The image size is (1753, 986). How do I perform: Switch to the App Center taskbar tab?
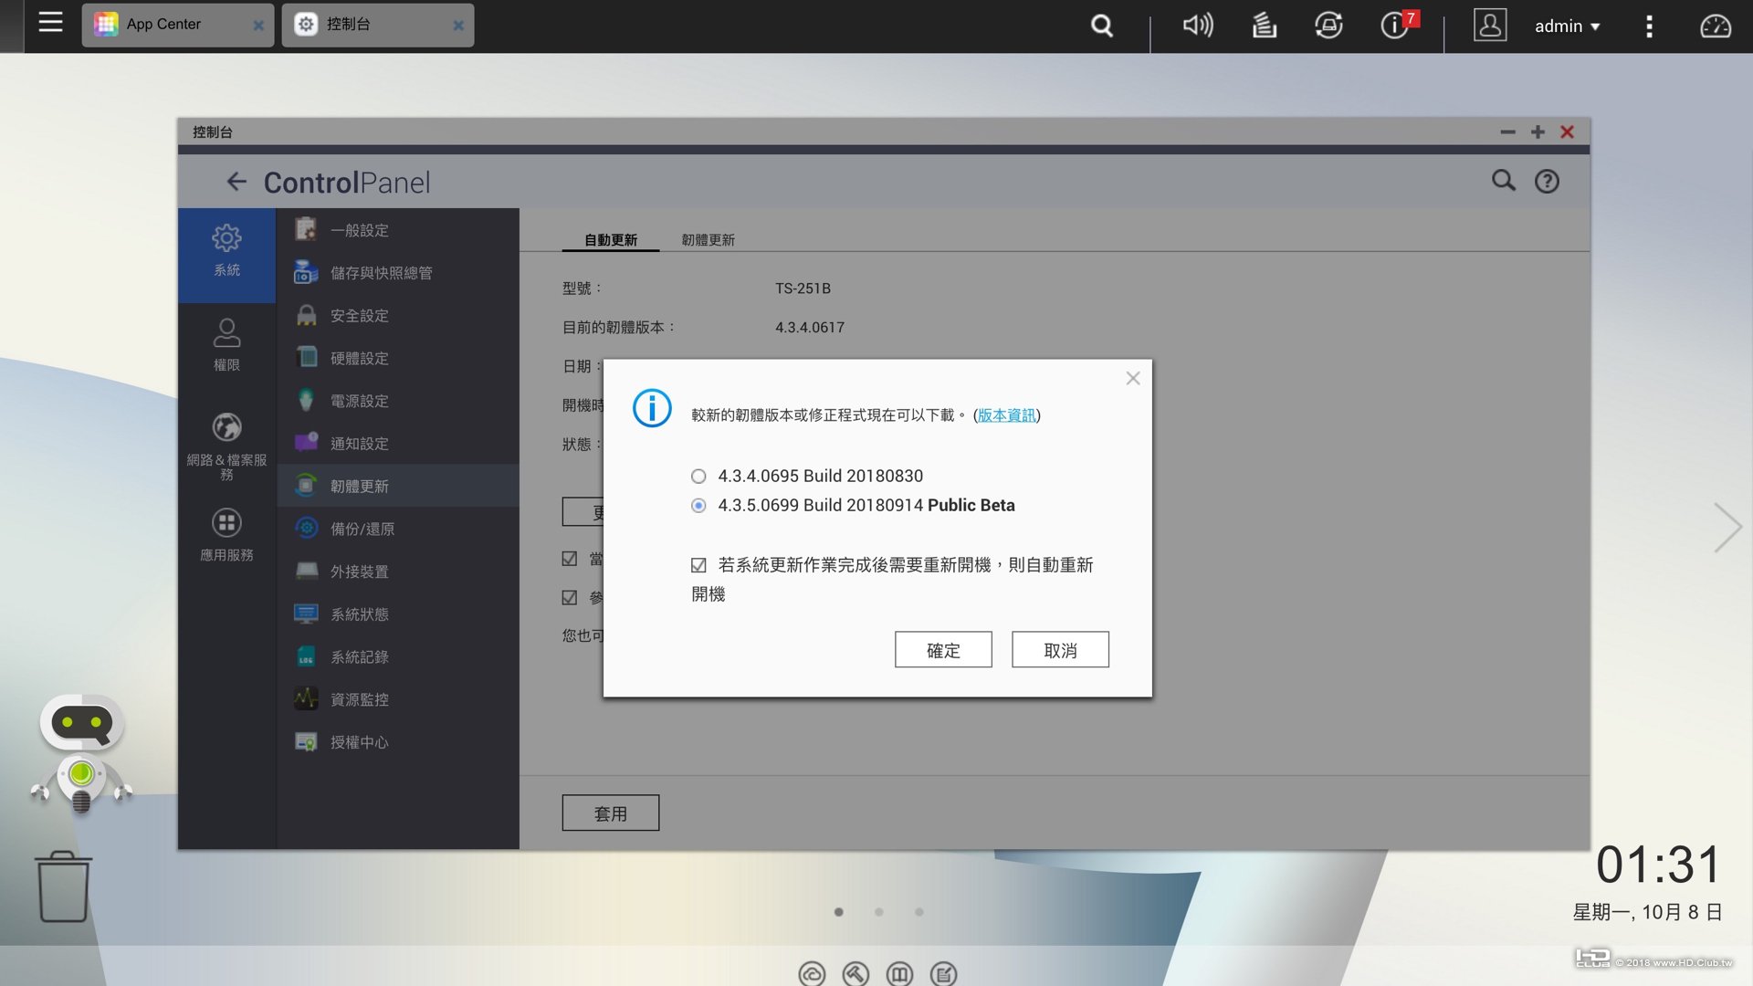(x=164, y=25)
